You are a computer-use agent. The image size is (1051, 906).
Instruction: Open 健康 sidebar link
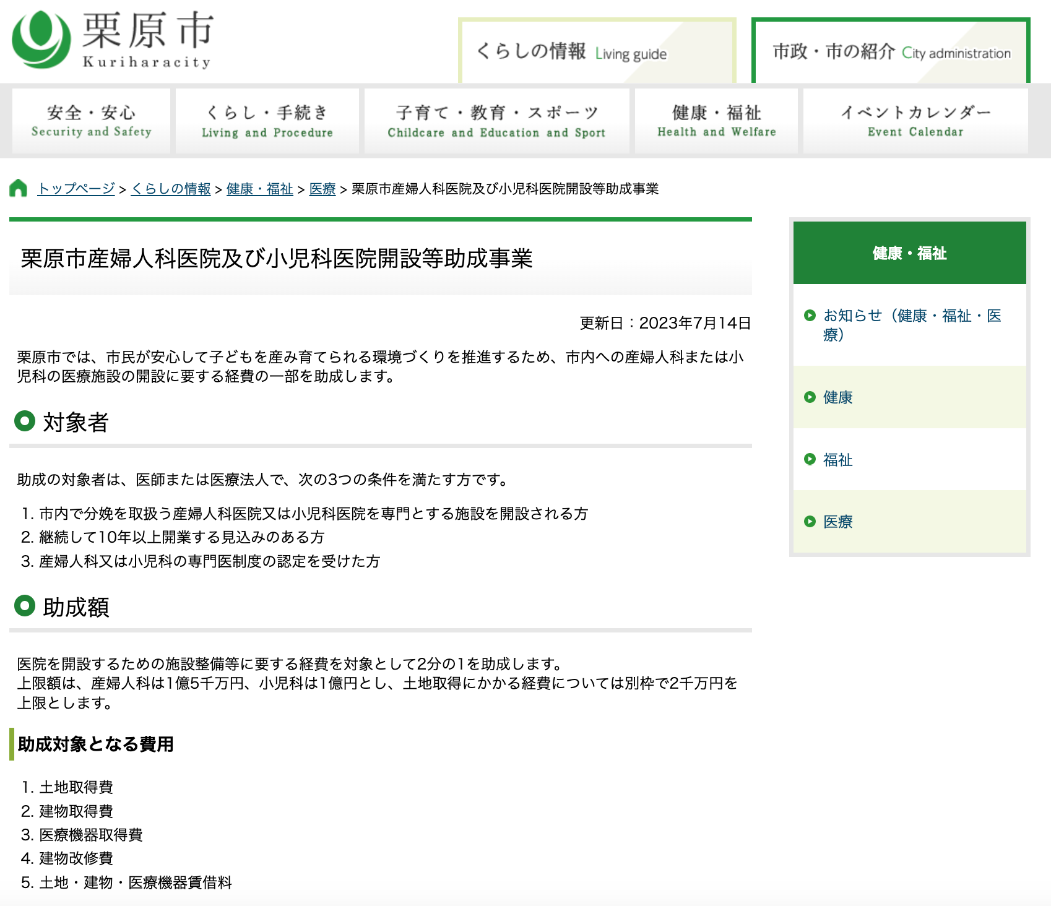pos(838,397)
